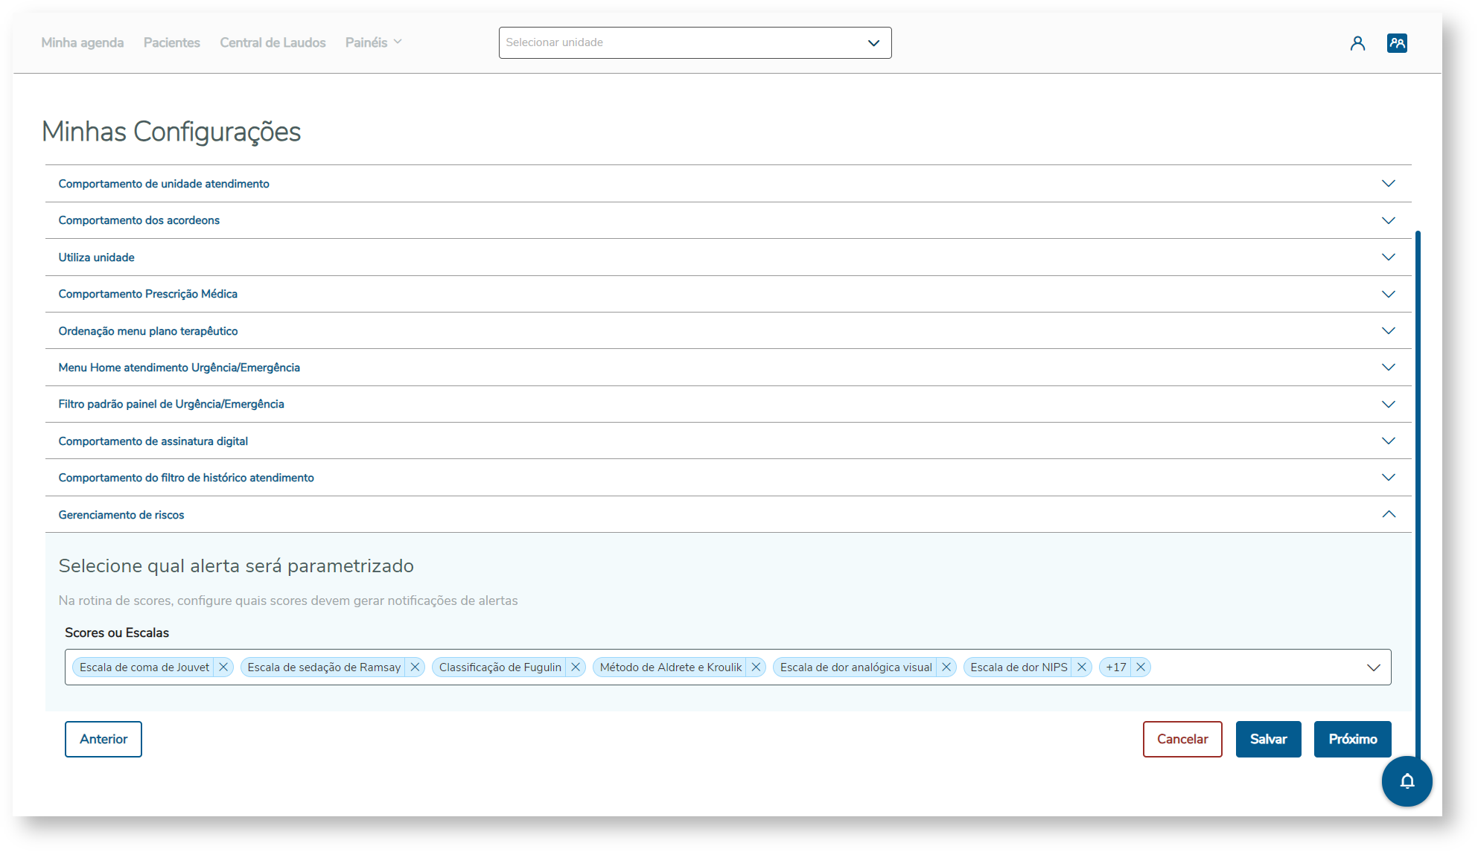Clear the +17 extra scores tag

coord(1141,667)
